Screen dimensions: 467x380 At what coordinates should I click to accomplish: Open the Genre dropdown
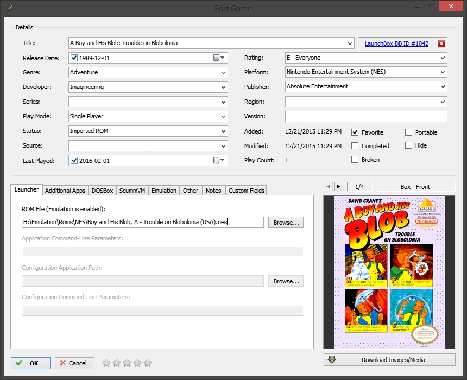[x=223, y=72]
